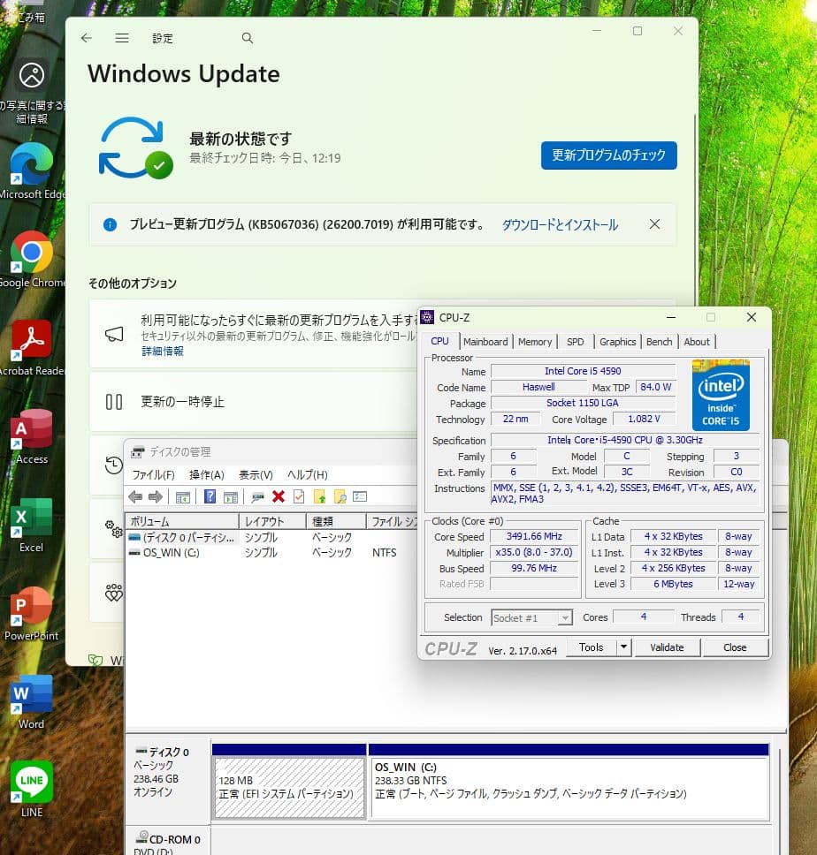The height and width of the screenshot is (855, 817).
Task: Select the OS_WIN (C:) 238.33 GB partition block
Action: [x=569, y=782]
